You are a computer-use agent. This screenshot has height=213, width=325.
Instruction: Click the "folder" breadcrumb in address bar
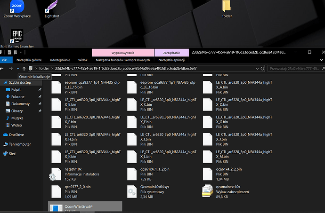pos(44,69)
